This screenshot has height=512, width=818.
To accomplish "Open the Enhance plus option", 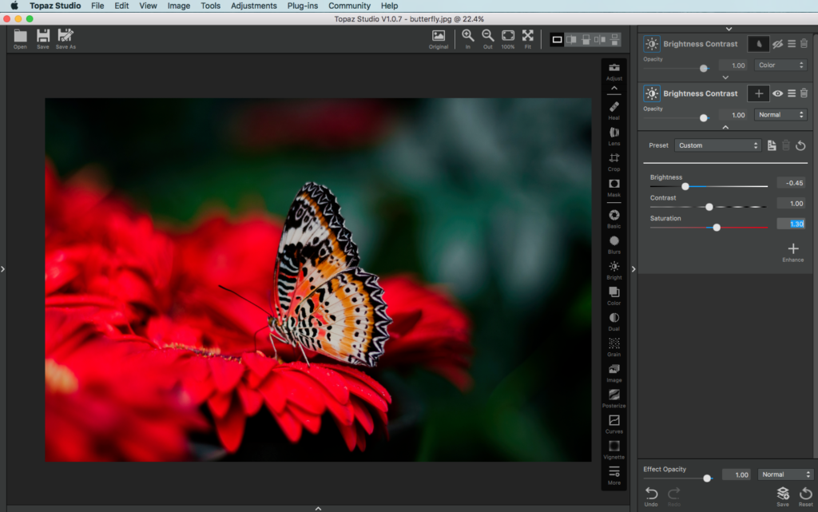I will (793, 252).
